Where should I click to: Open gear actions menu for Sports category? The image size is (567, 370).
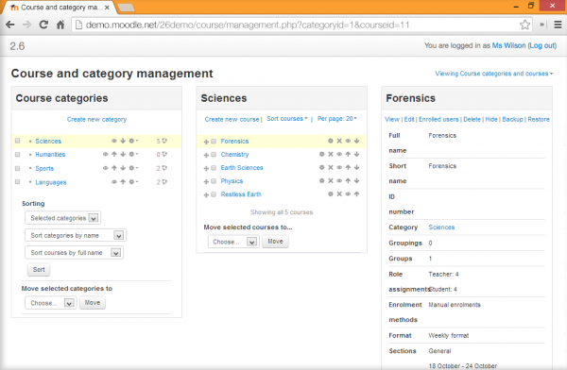(x=133, y=168)
